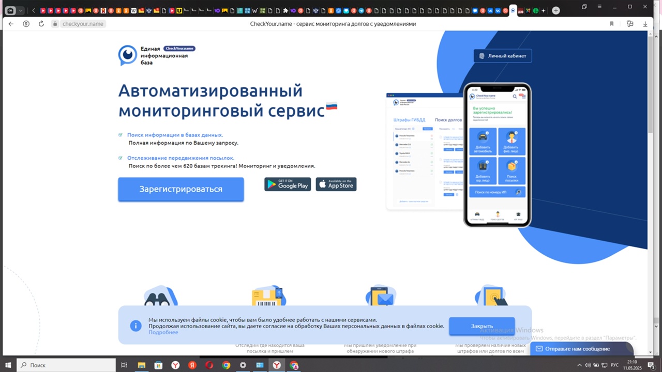Open the Отправьте нам сообщение chat widget

pos(581,349)
